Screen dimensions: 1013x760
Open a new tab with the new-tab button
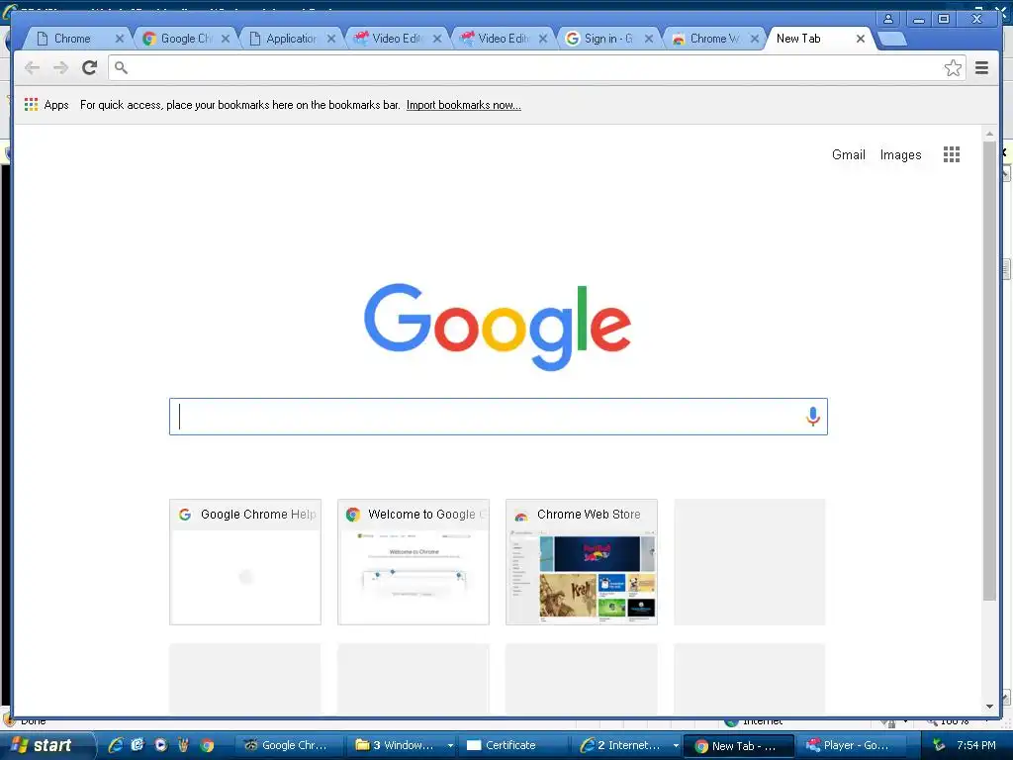pyautogui.click(x=892, y=39)
